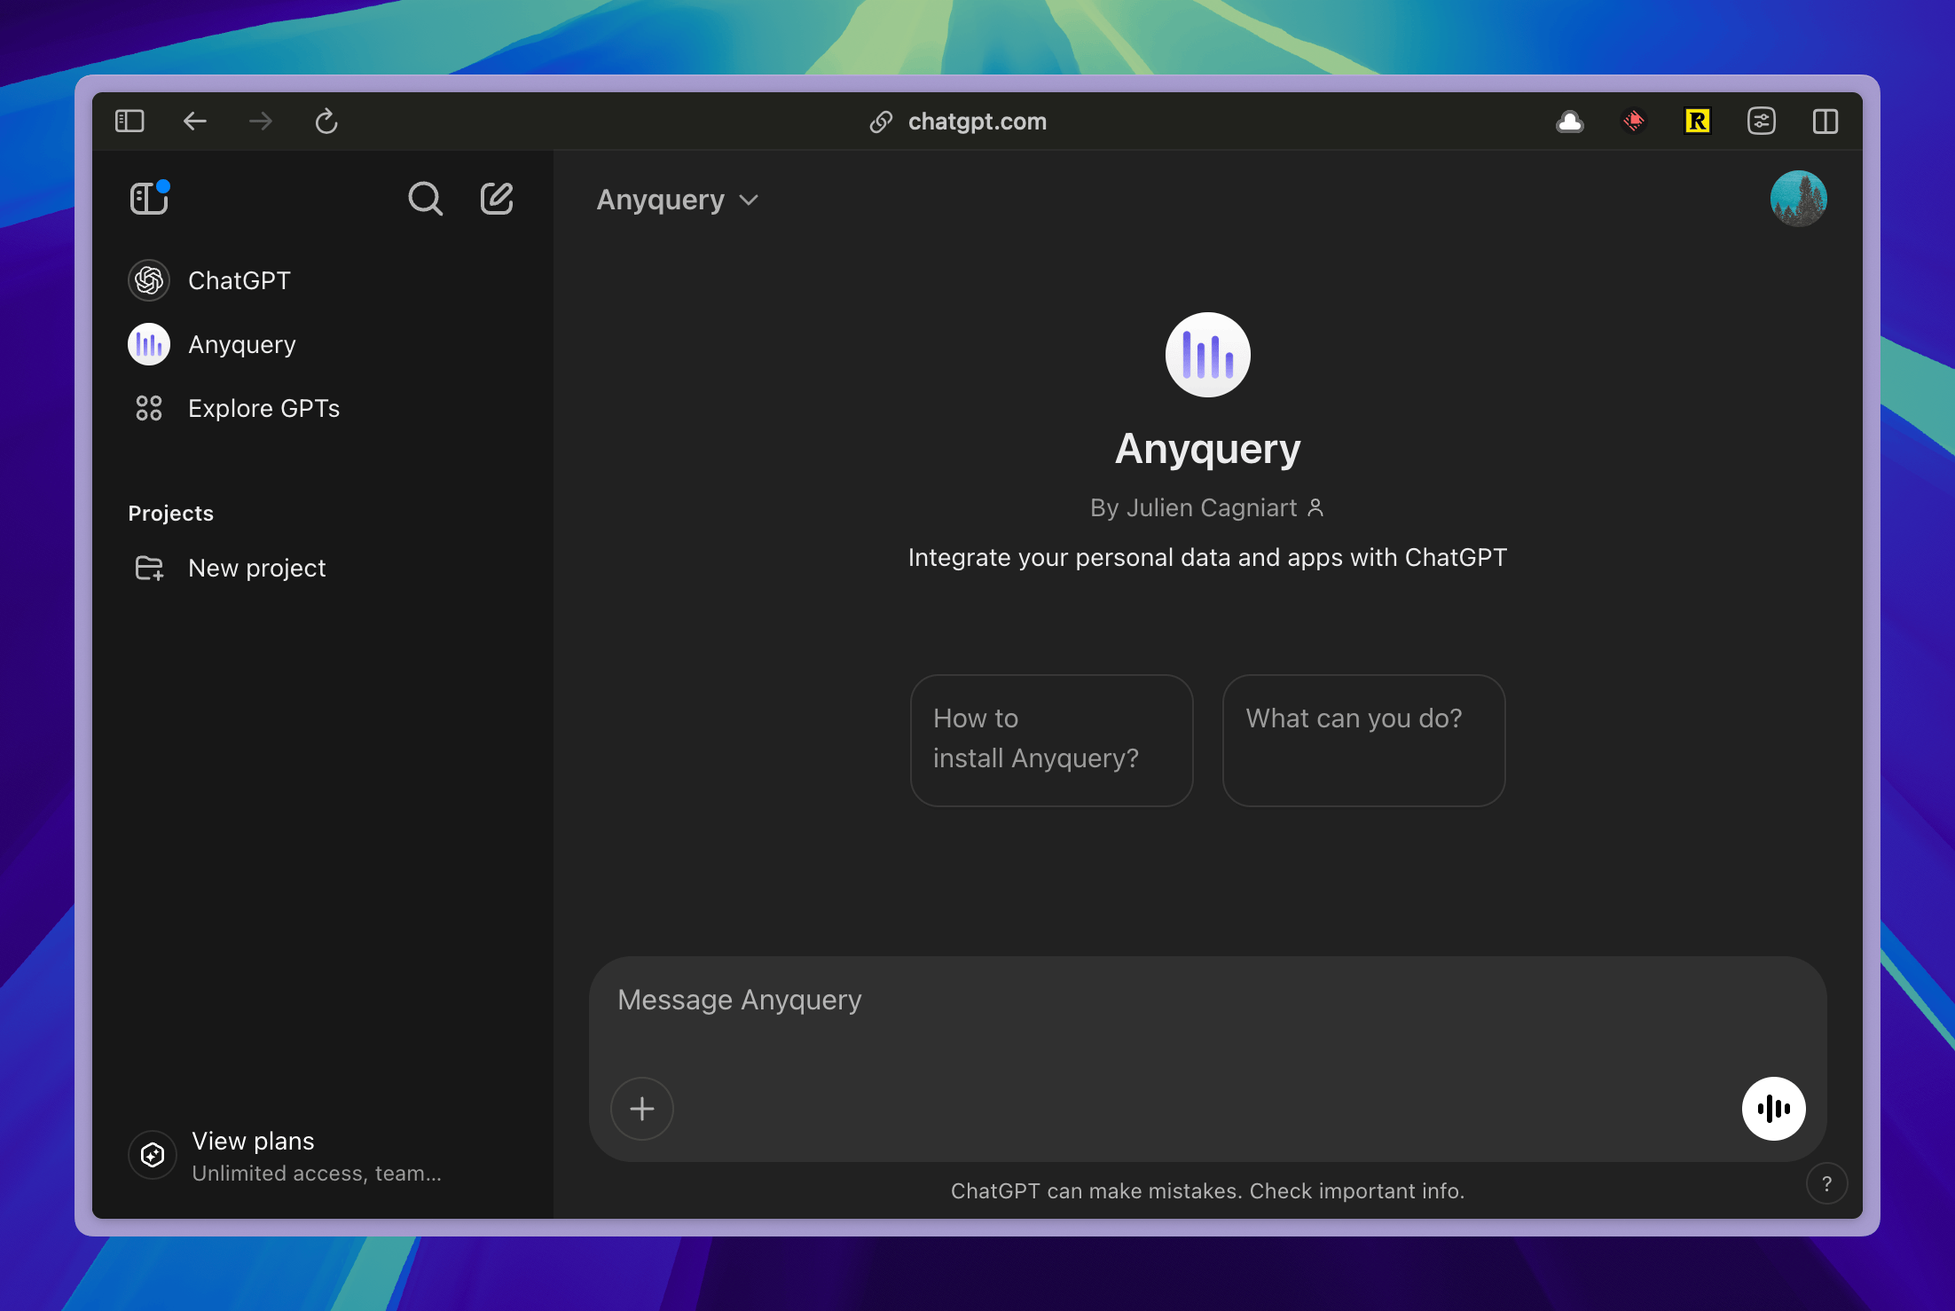Search chats with the magnifier icon
This screenshot has height=1311, width=1955.
pyautogui.click(x=425, y=199)
